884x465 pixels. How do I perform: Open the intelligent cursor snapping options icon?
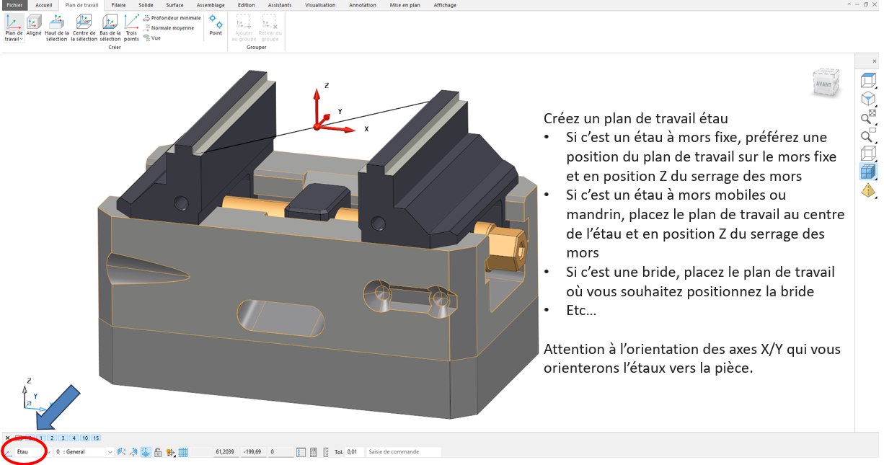click(171, 452)
